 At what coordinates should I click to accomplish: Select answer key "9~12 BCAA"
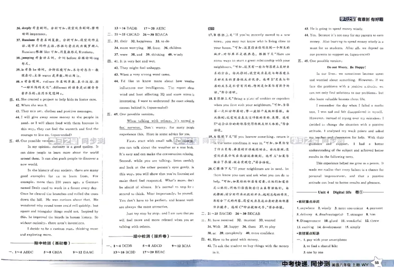click(x=181, y=245)
